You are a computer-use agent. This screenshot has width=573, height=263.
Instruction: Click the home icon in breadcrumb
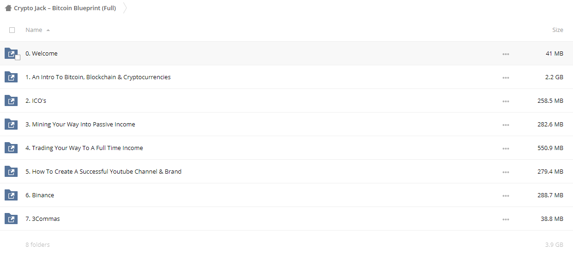(x=8, y=8)
